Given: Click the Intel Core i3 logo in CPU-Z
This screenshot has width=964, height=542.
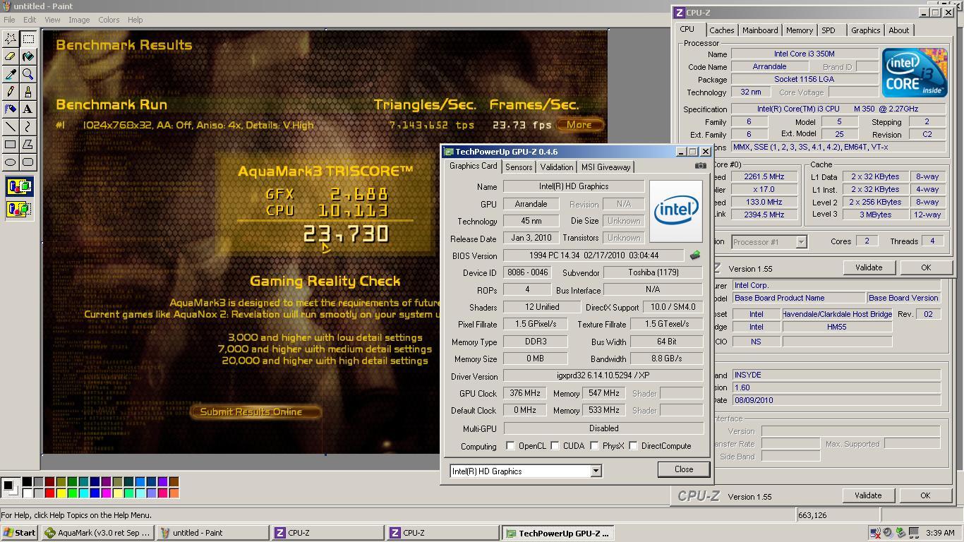Looking at the screenshot, I should pos(914,73).
